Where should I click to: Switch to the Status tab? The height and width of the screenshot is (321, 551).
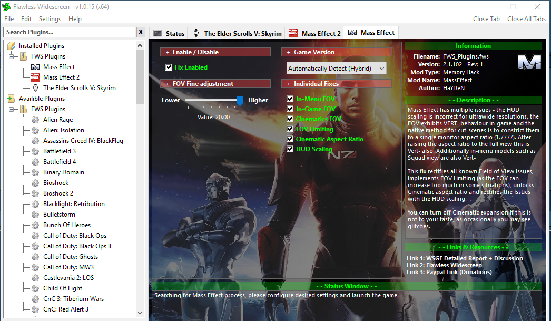tap(169, 33)
